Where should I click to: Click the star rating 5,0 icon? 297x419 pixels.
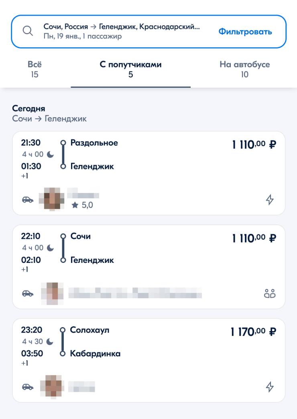pos(75,205)
